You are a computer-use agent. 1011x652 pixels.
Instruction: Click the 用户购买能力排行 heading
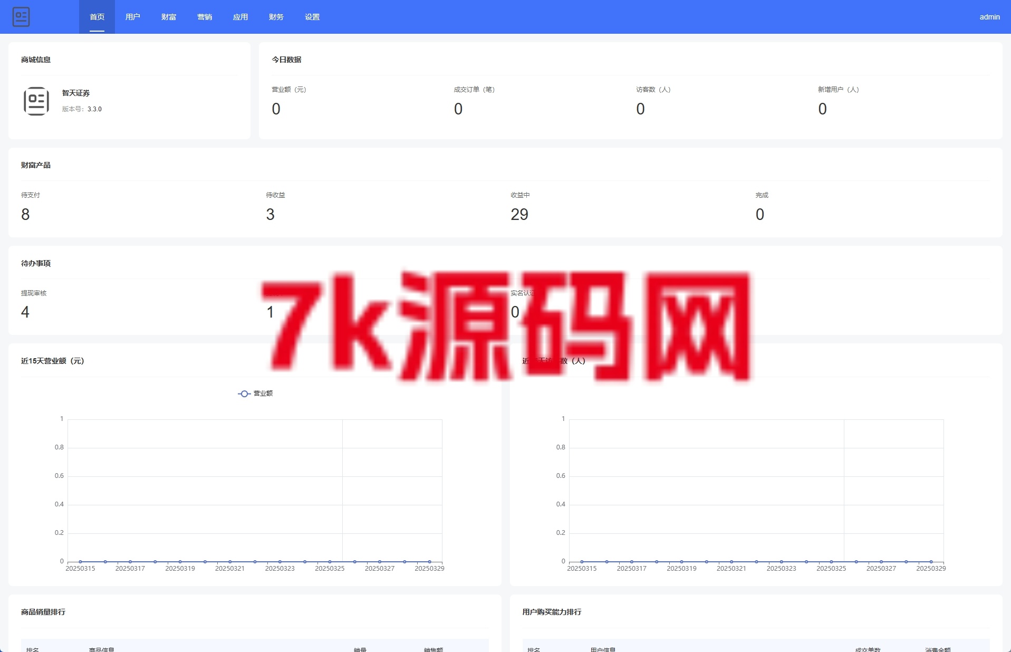tap(552, 612)
